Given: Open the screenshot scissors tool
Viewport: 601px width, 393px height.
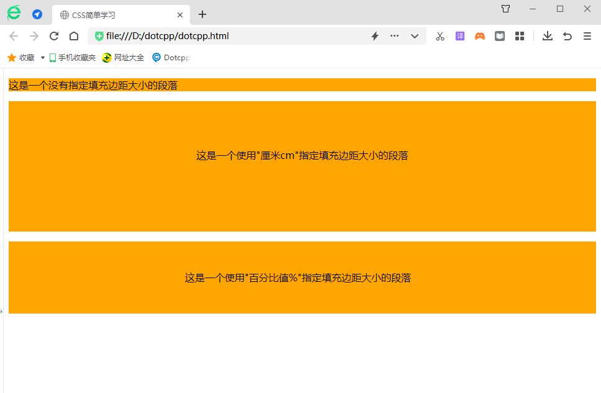Looking at the screenshot, I should click(440, 36).
